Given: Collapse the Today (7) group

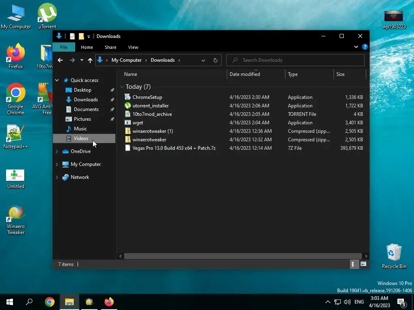Looking at the screenshot, I should click(122, 86).
